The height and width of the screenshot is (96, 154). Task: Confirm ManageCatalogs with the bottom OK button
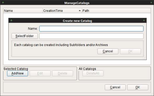(x=138, y=87)
